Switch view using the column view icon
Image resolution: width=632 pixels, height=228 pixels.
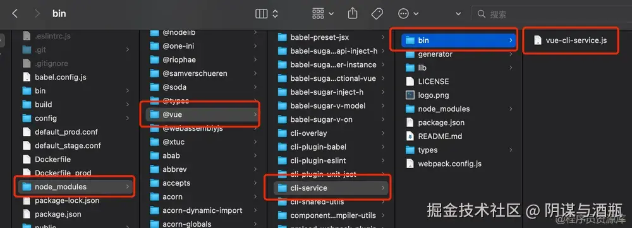(262, 14)
